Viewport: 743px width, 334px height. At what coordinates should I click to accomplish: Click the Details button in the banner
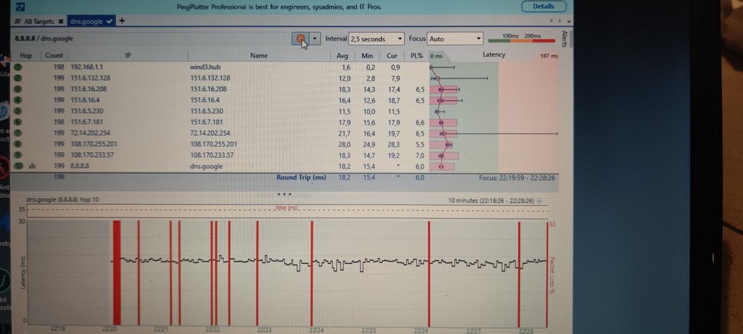(x=543, y=7)
